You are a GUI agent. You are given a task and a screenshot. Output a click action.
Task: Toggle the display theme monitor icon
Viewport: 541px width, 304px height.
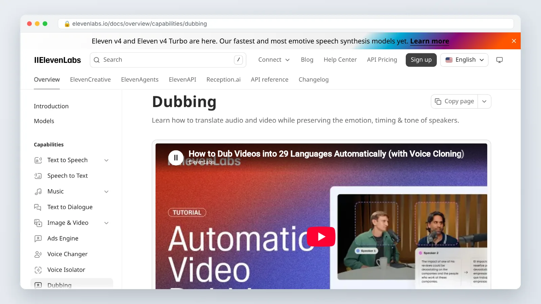[499, 60]
